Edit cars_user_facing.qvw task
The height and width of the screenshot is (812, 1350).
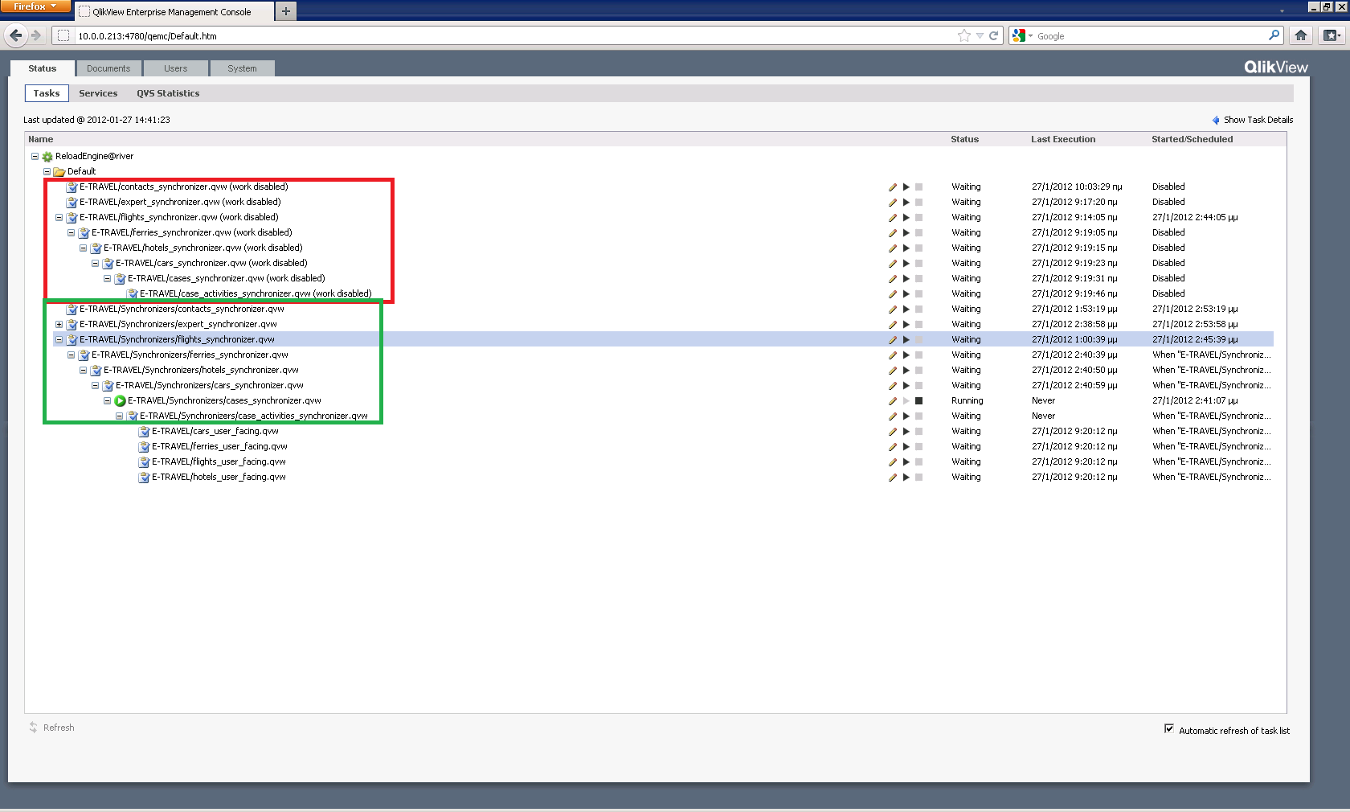(892, 432)
